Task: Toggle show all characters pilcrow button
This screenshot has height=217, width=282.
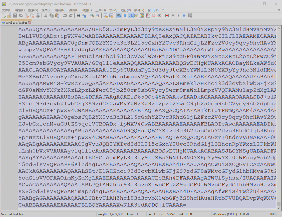Action: pyautogui.click(x=124, y=15)
